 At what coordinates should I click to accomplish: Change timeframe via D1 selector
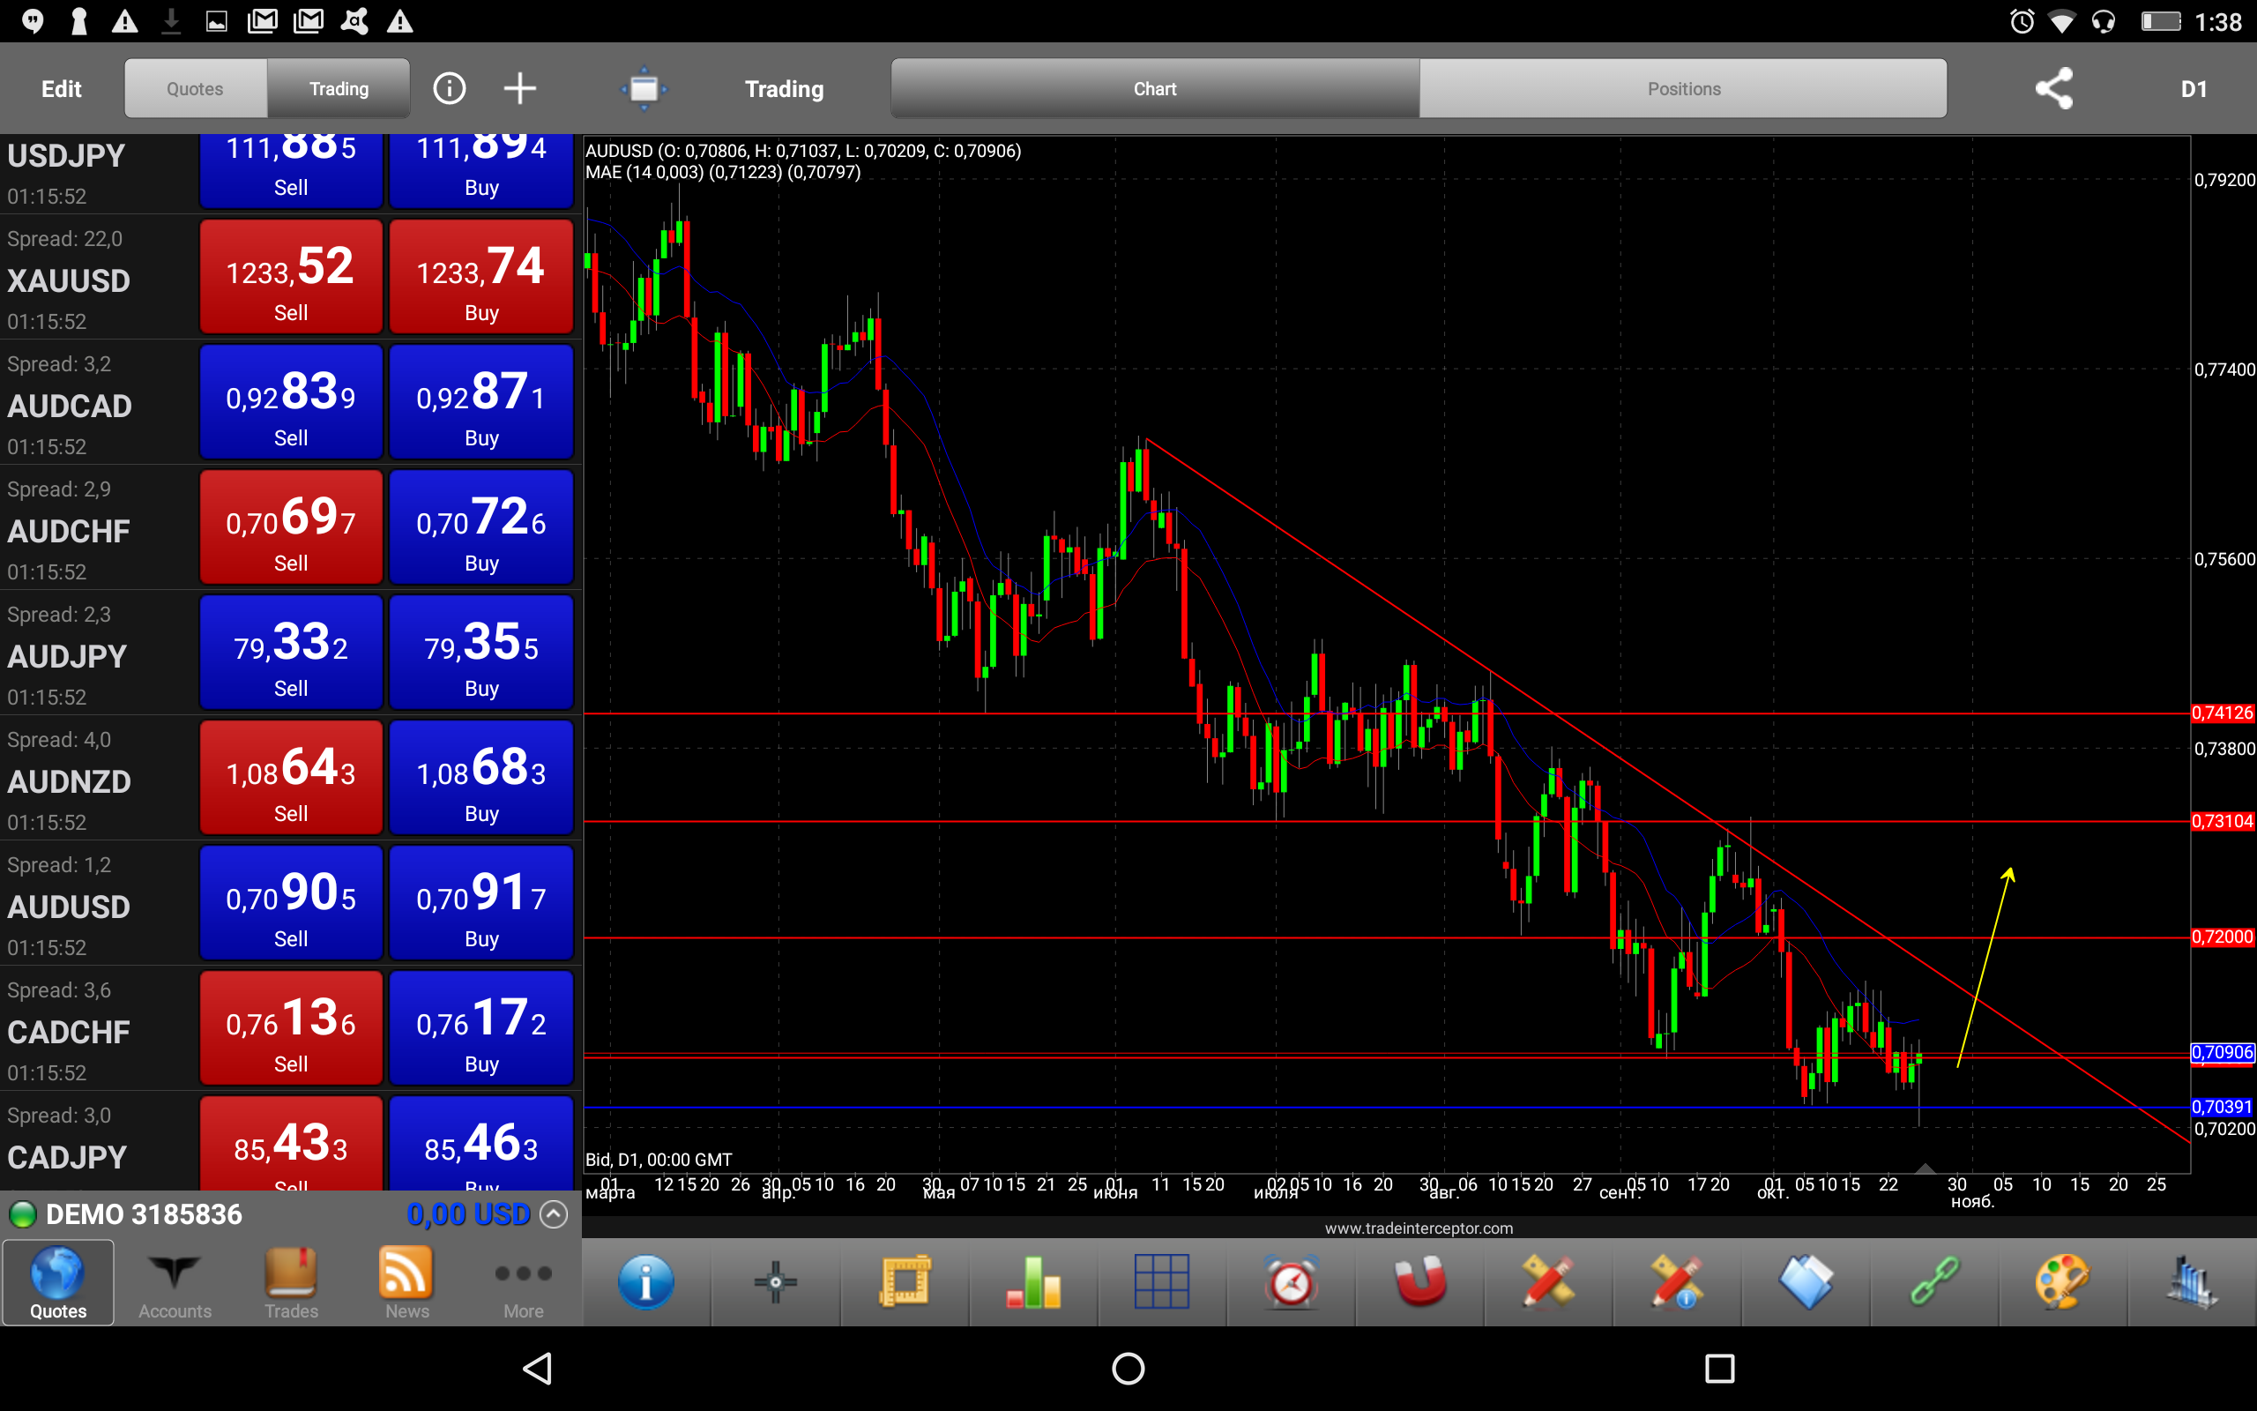pos(2194,89)
